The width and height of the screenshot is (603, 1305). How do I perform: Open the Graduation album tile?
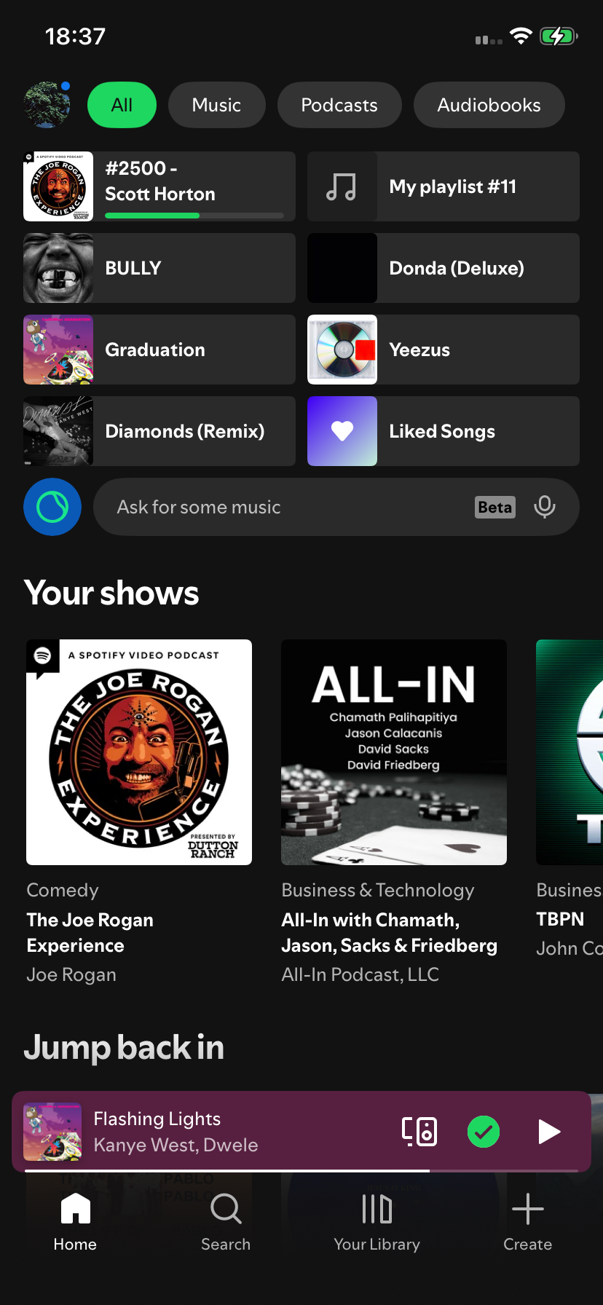click(159, 350)
